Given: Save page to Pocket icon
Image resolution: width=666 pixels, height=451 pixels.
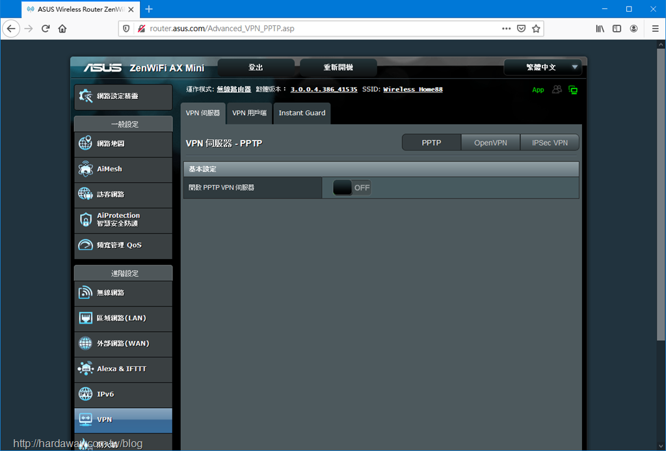Looking at the screenshot, I should [x=521, y=29].
